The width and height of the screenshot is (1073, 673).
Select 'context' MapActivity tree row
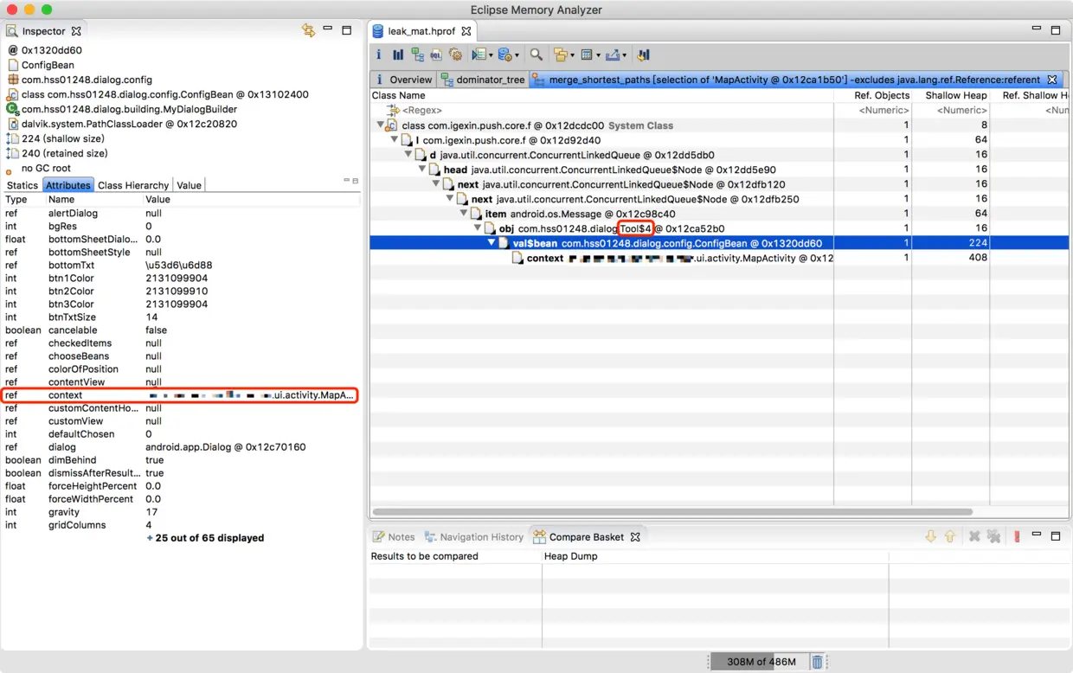[601, 258]
